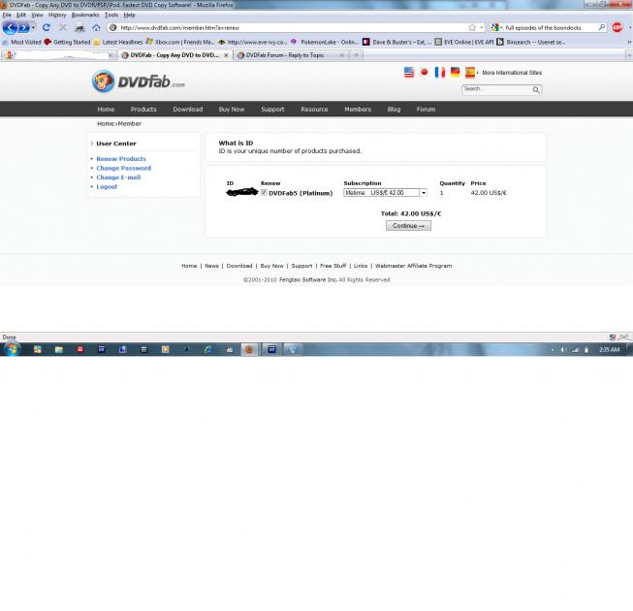
Task: Open the History menu
Action: click(57, 15)
